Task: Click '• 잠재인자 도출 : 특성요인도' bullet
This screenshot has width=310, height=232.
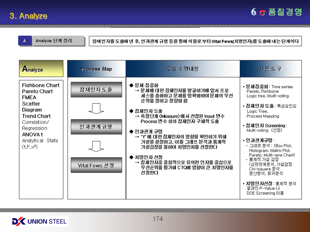Action: [270, 106]
